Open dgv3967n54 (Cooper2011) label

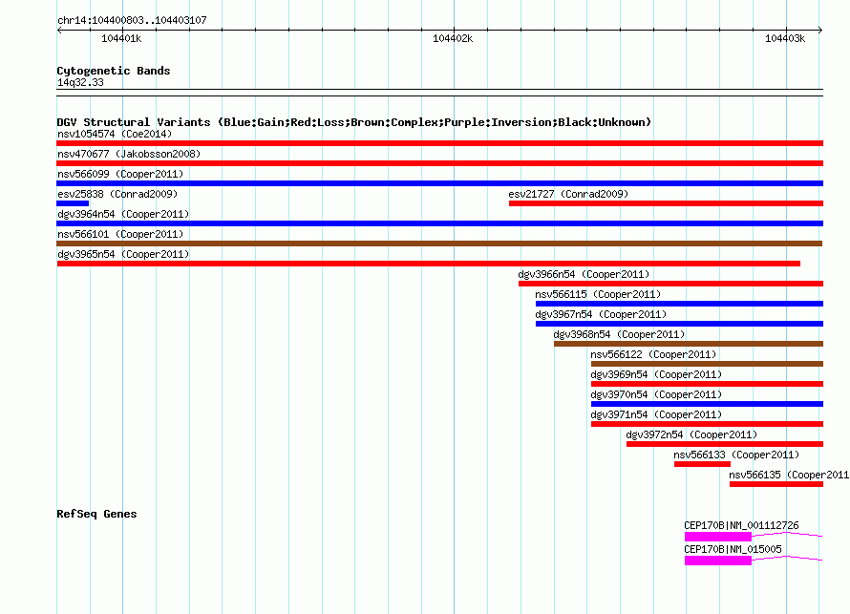pos(601,314)
